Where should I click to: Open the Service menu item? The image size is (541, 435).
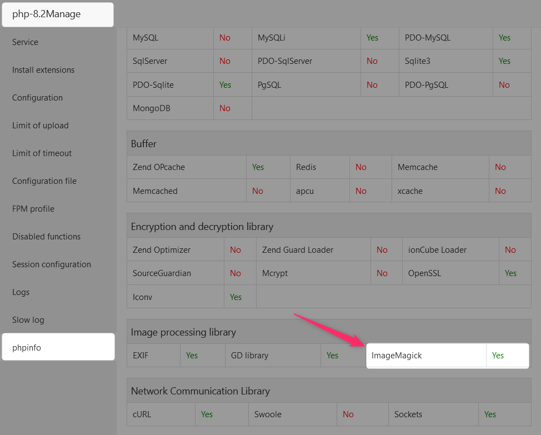click(x=26, y=42)
